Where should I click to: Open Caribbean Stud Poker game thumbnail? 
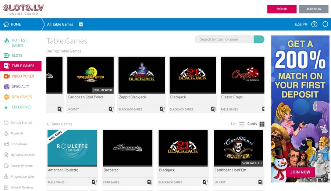(90, 75)
